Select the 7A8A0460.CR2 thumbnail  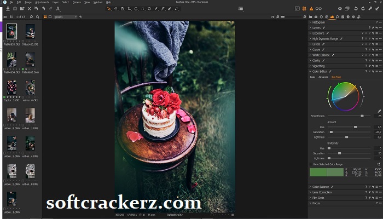[30, 31]
